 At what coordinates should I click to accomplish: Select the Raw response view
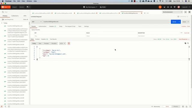(40, 43)
